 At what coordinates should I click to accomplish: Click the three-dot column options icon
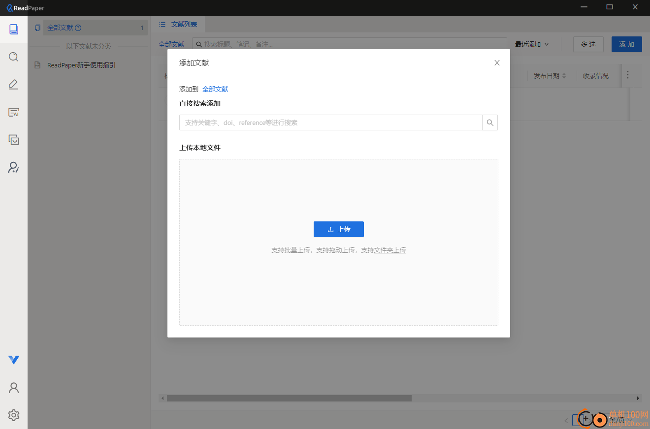(x=627, y=75)
